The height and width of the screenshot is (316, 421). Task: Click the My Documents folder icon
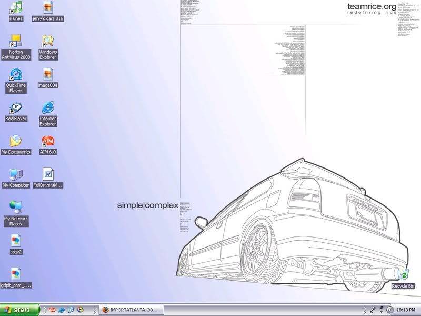[16, 142]
